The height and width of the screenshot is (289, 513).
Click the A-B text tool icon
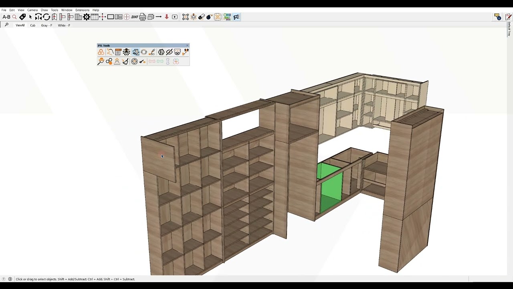[x=6, y=17]
